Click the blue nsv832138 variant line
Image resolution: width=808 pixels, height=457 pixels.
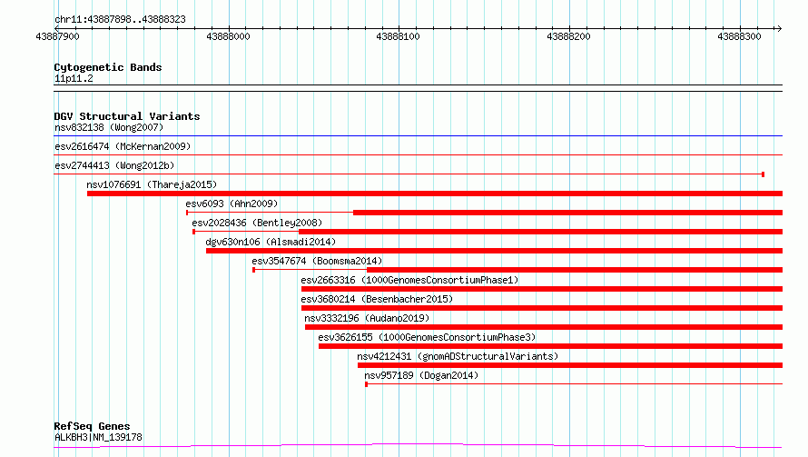click(418, 136)
